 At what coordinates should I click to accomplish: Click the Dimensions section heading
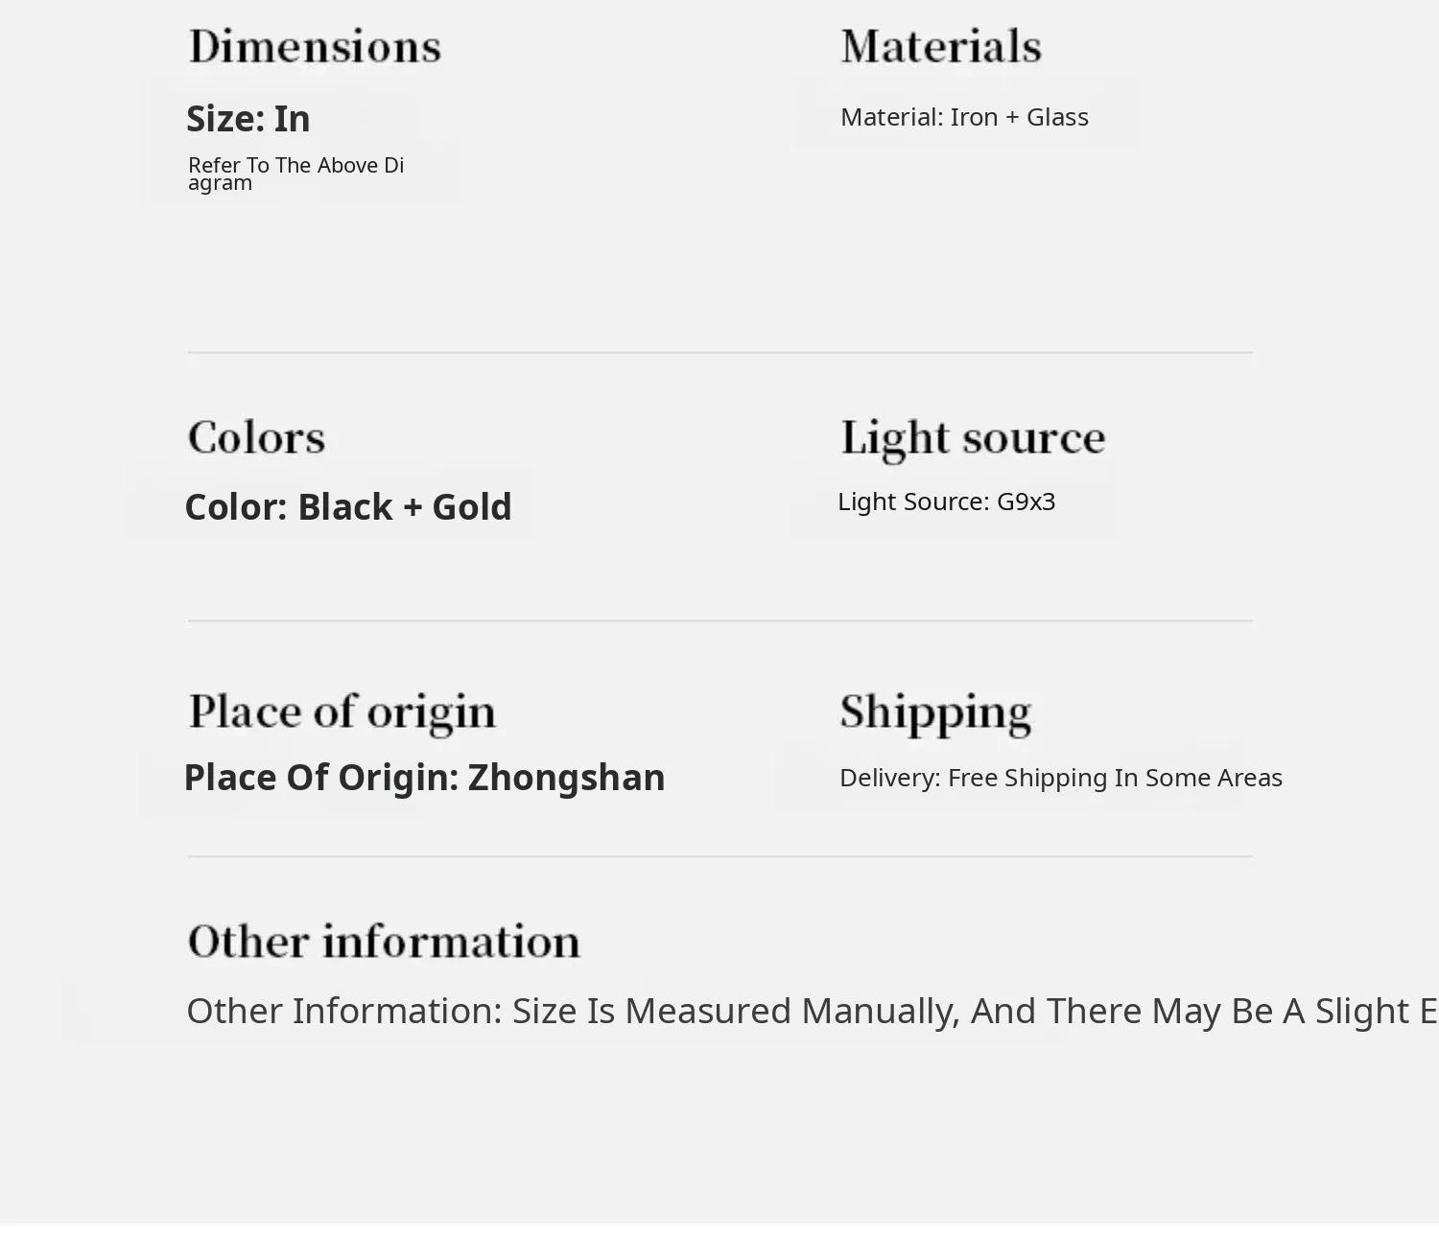315,47
